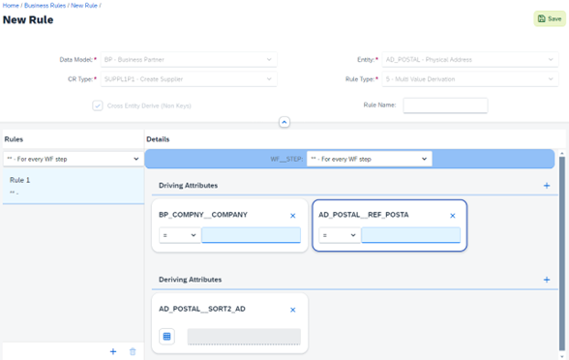Add a new deriving attribute with plus icon
Viewport: 569px width, 360px height.
tap(547, 280)
